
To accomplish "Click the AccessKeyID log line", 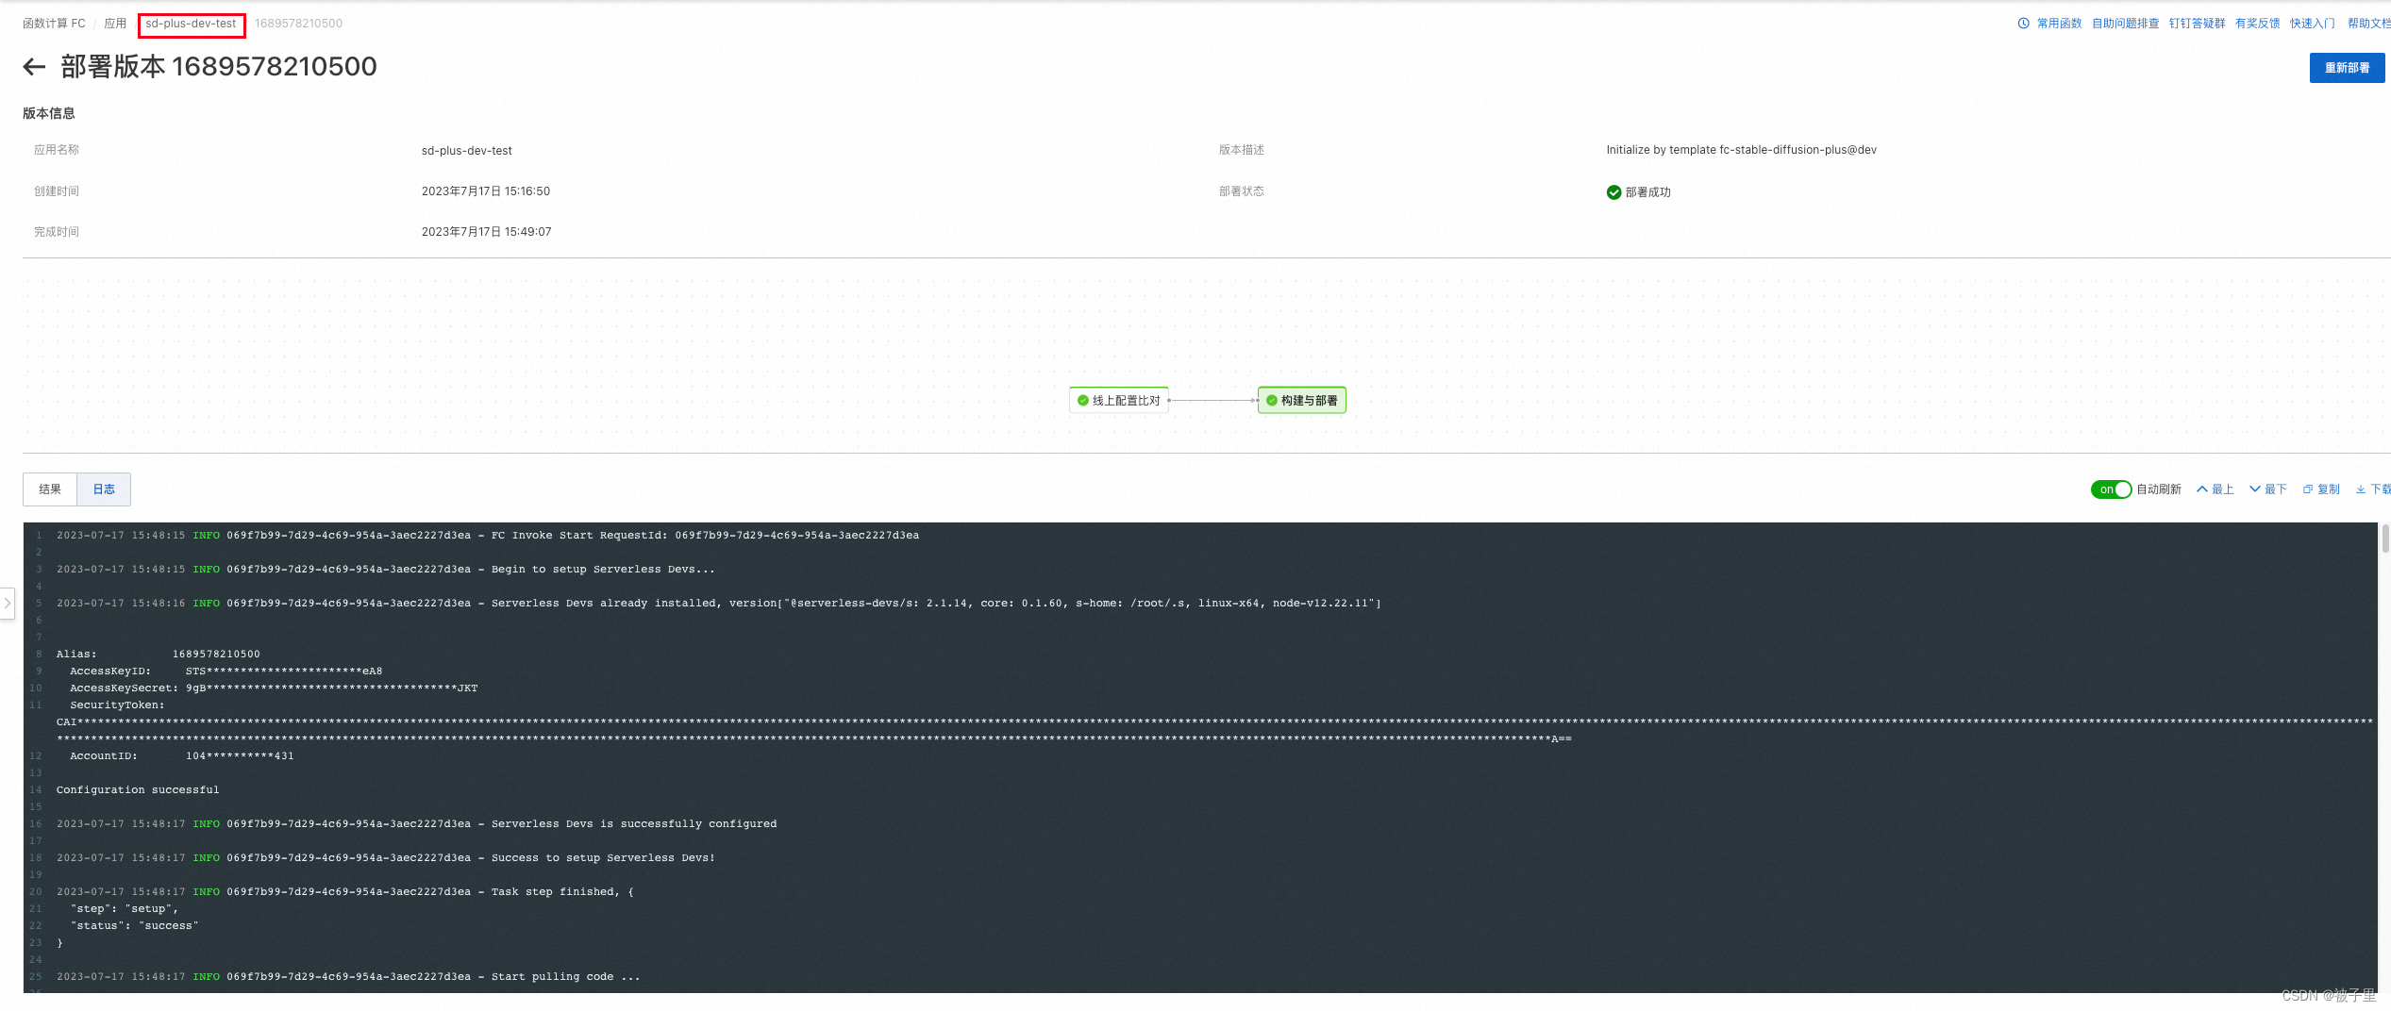I will [226, 671].
